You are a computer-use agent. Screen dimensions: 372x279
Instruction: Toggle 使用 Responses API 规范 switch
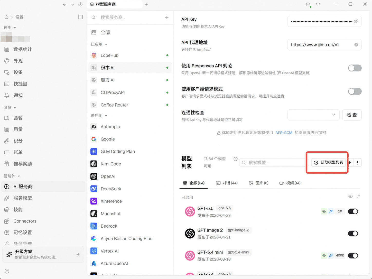click(x=355, y=68)
